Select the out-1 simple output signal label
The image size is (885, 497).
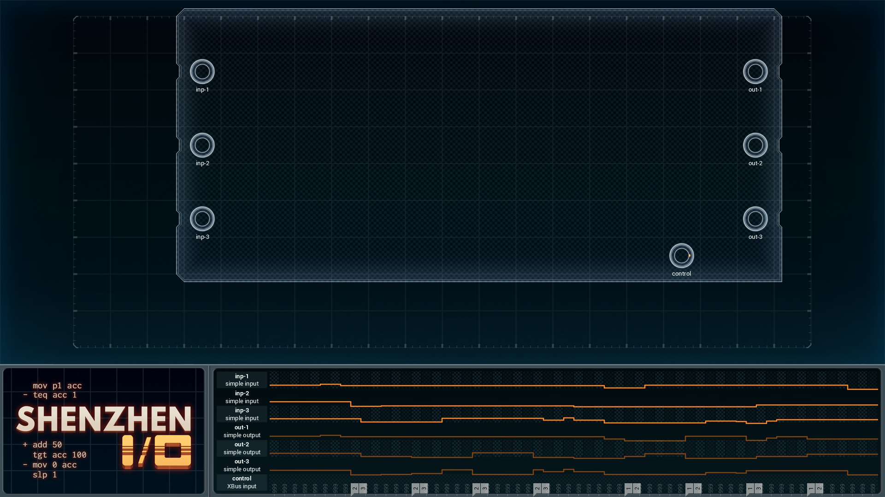pos(242,431)
